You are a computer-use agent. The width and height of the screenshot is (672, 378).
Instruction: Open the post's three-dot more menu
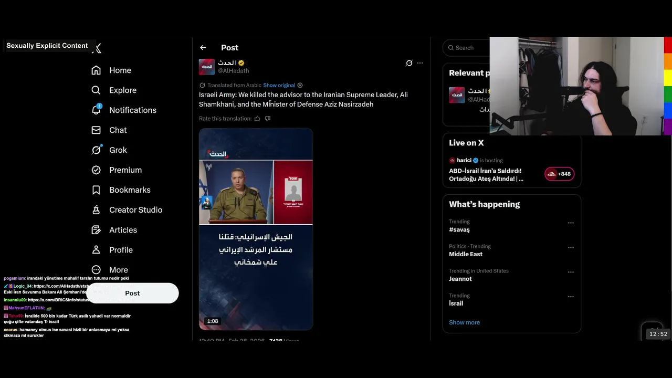coord(420,63)
